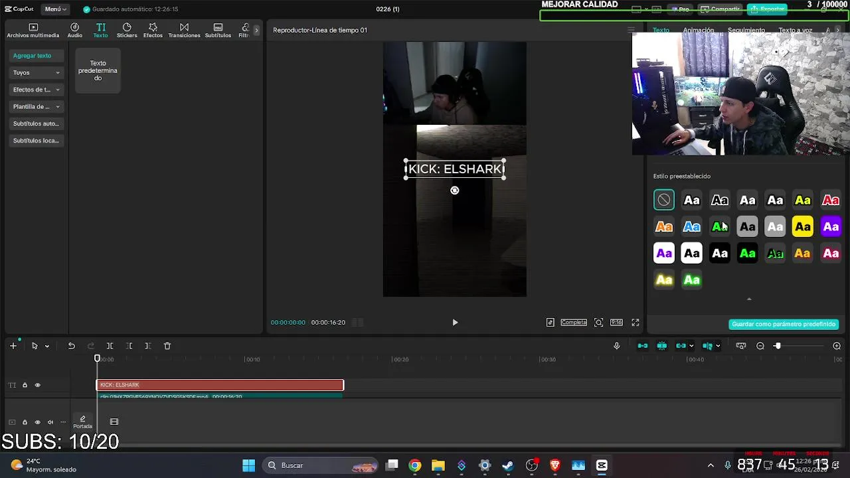Viewport: 850px width, 478px height.
Task: Apply the Aa preset on solid yellow background
Action: (x=803, y=227)
